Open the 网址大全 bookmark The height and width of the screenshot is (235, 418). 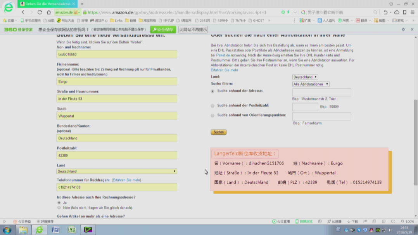pos(66,20)
